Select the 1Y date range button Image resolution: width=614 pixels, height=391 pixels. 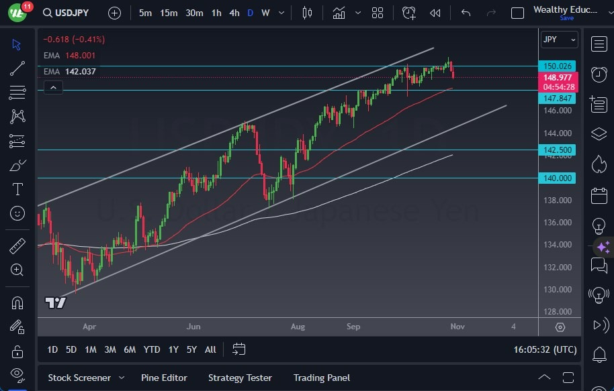click(173, 349)
